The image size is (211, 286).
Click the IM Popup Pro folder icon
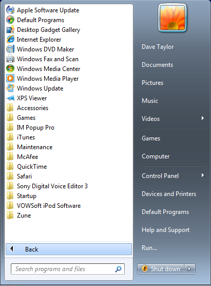click(x=10, y=128)
